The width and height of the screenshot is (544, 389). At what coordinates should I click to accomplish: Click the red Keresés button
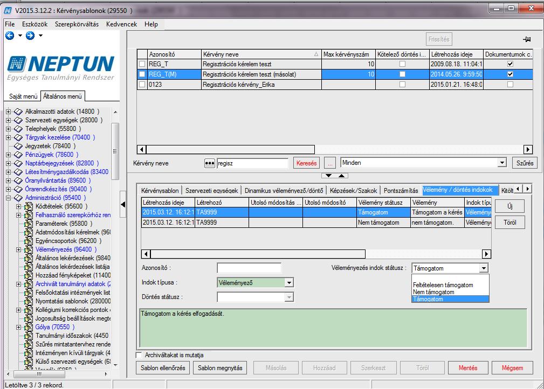tap(306, 163)
